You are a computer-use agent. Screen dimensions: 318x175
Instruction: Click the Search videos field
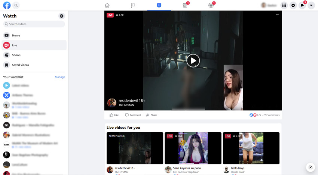click(x=34, y=24)
